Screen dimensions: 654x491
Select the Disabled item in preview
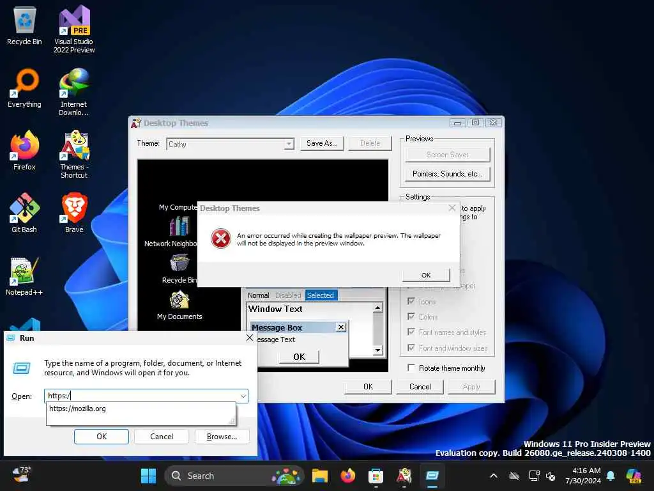coord(288,295)
